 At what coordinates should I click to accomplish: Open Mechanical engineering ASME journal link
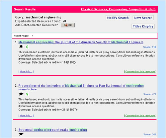pyautogui.click(x=81, y=42)
